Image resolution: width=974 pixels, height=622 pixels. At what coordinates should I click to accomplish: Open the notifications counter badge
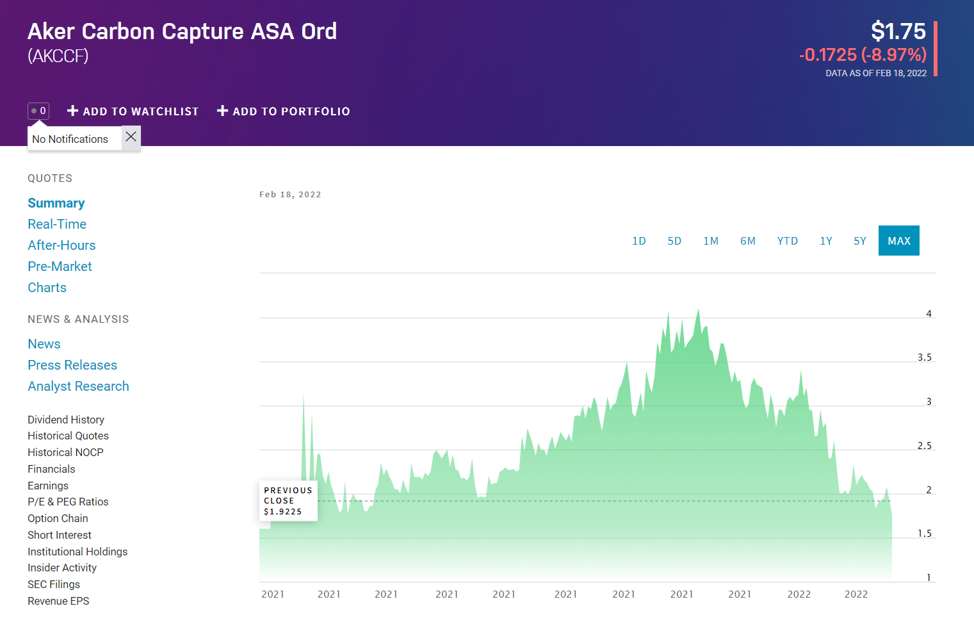point(38,111)
